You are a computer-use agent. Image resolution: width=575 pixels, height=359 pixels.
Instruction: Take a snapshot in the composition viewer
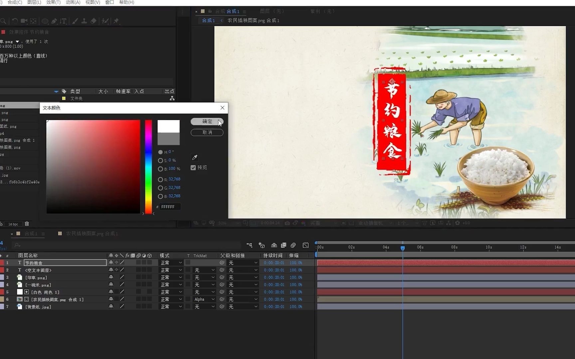pos(287,223)
